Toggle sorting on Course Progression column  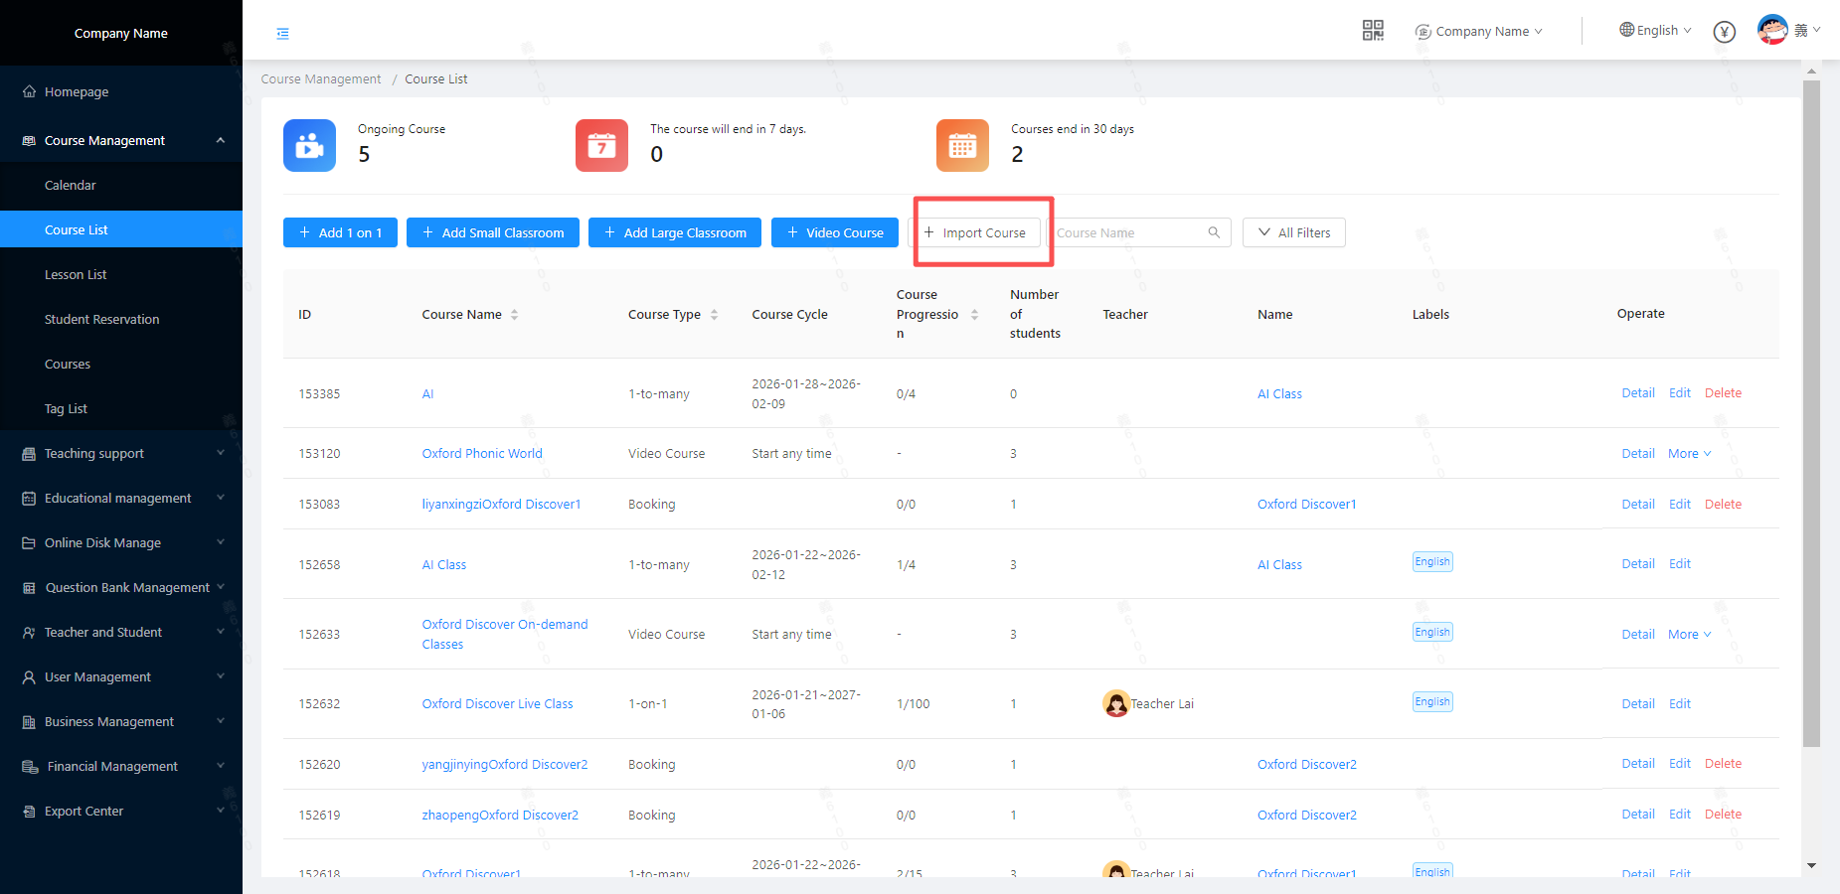(x=974, y=315)
